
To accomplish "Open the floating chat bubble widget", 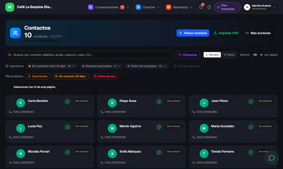I will tap(271, 158).
